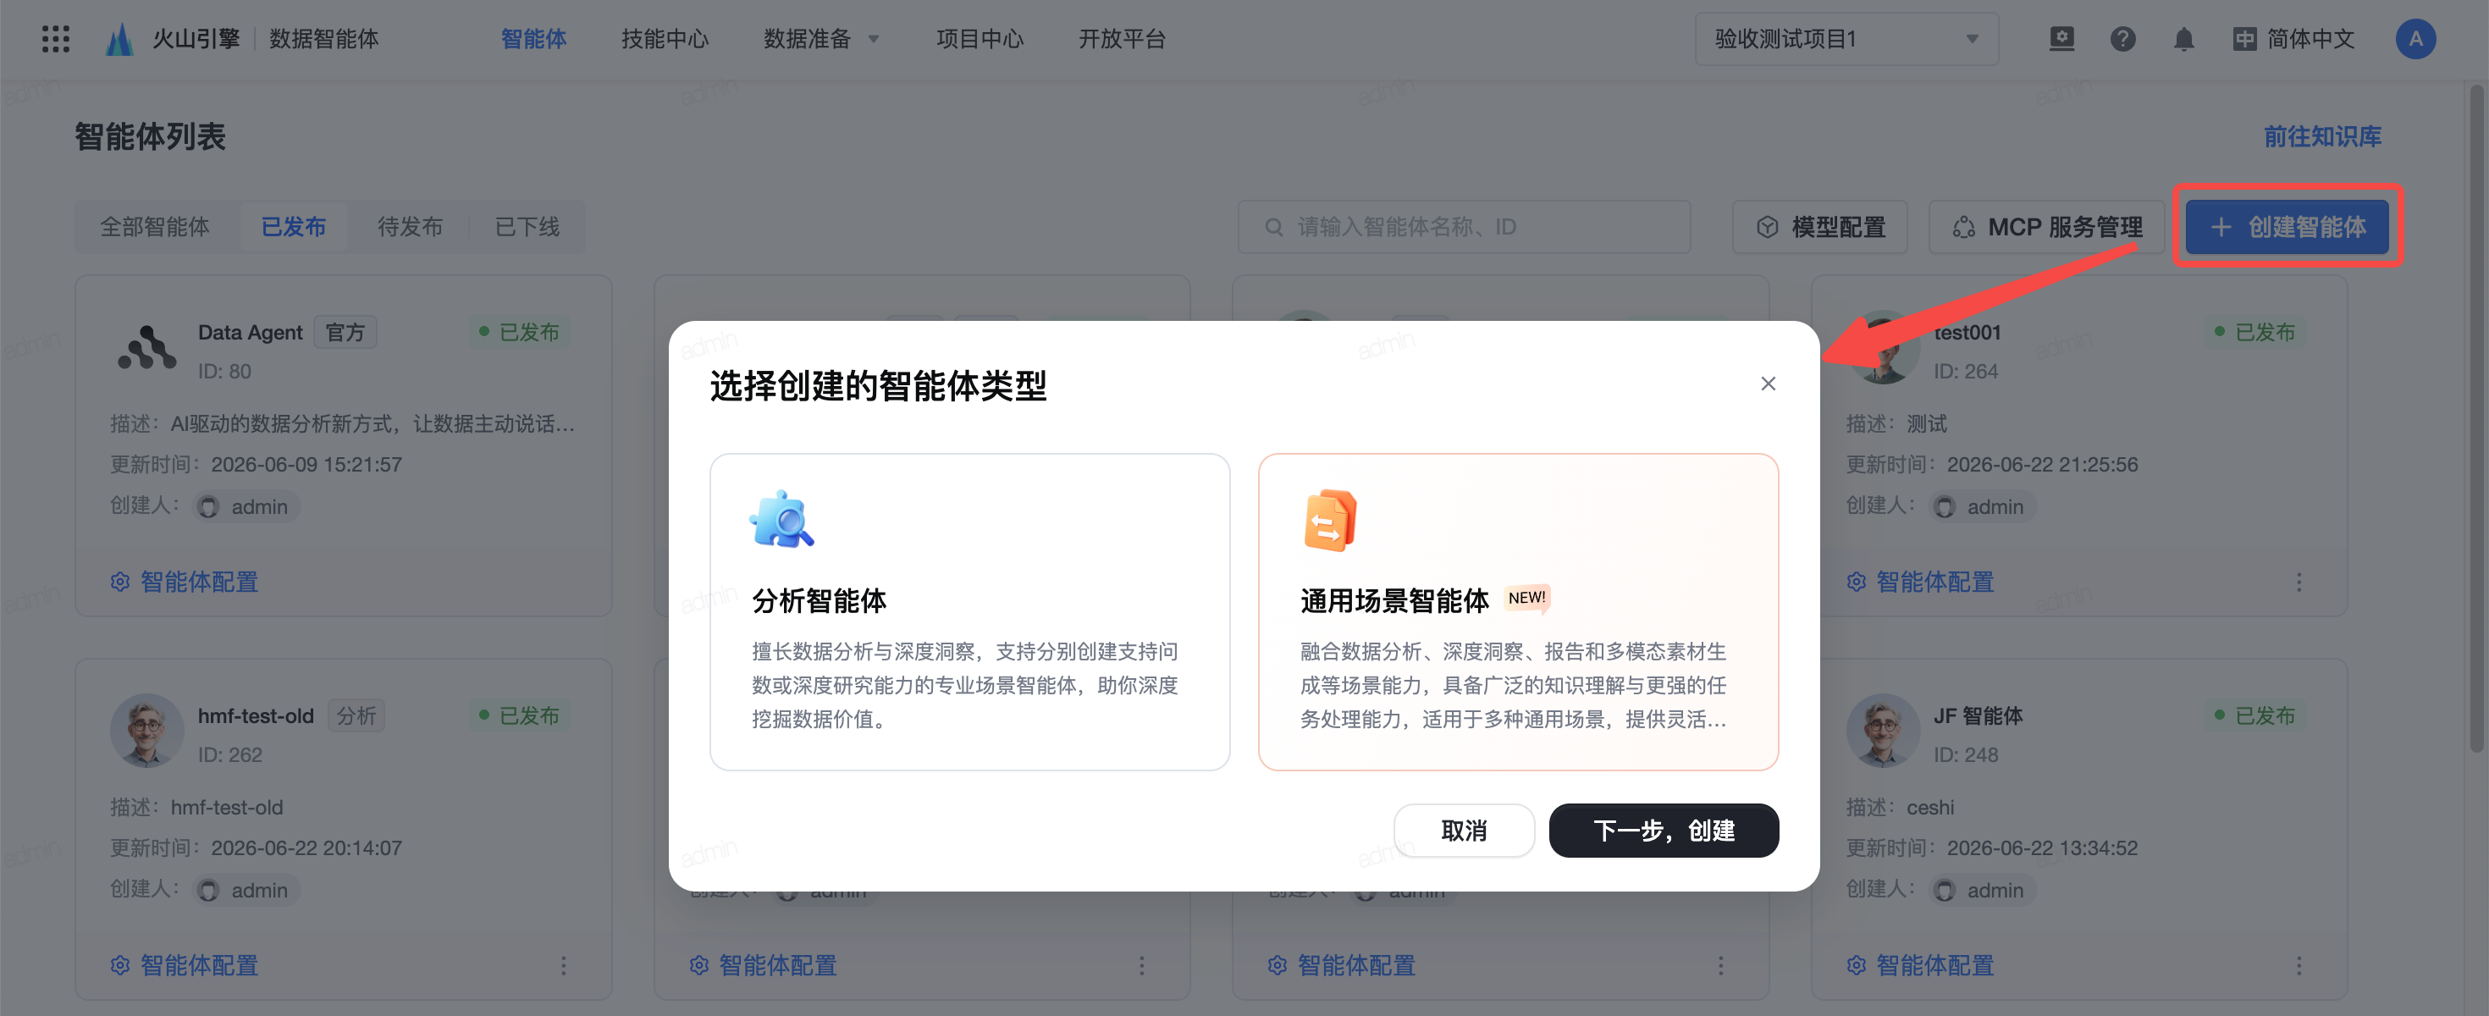This screenshot has height=1016, width=2489.
Task: Choose the 分析智能体 card
Action: (969, 611)
